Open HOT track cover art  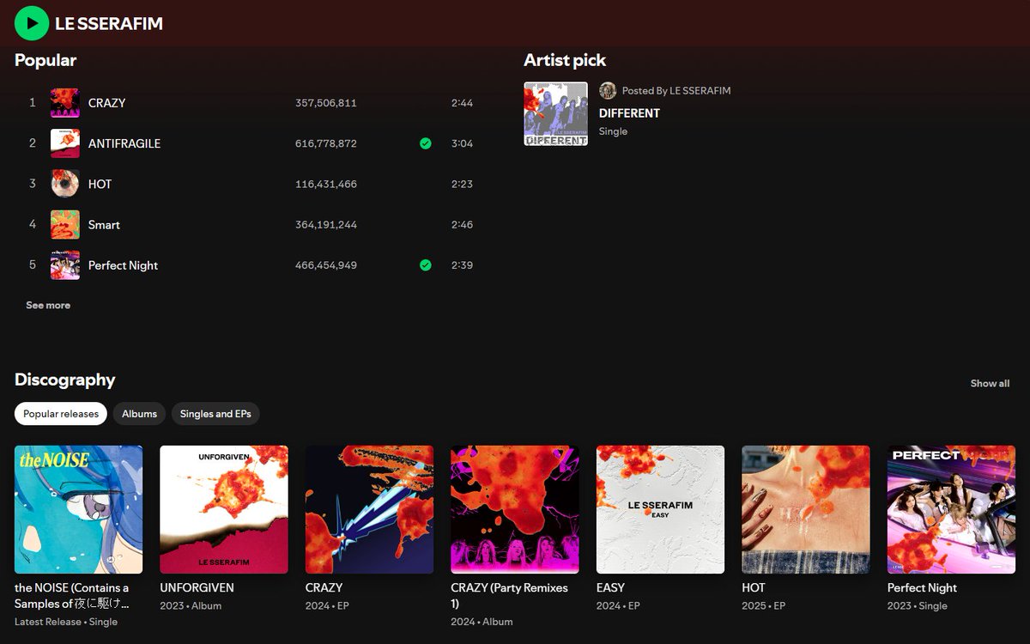[x=65, y=184]
